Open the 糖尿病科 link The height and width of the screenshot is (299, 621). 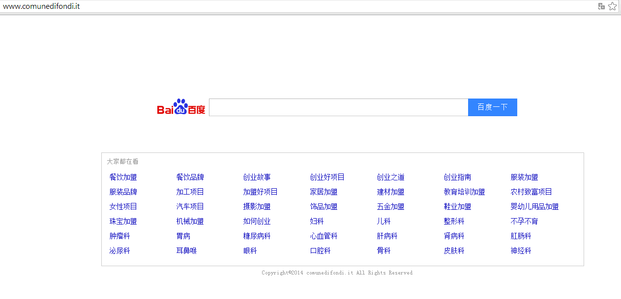tap(257, 236)
